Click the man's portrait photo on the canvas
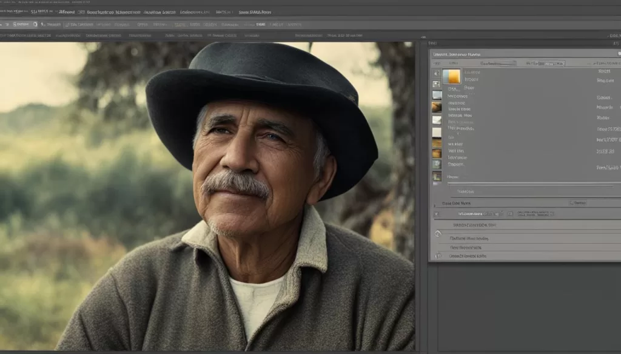621x354 pixels. tap(207, 196)
